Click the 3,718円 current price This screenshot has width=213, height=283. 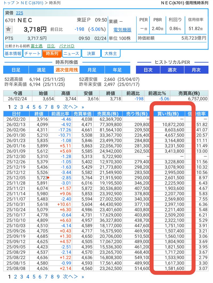[35, 30]
